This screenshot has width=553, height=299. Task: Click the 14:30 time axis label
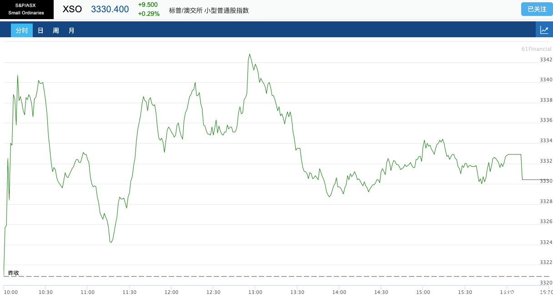tap(381, 292)
